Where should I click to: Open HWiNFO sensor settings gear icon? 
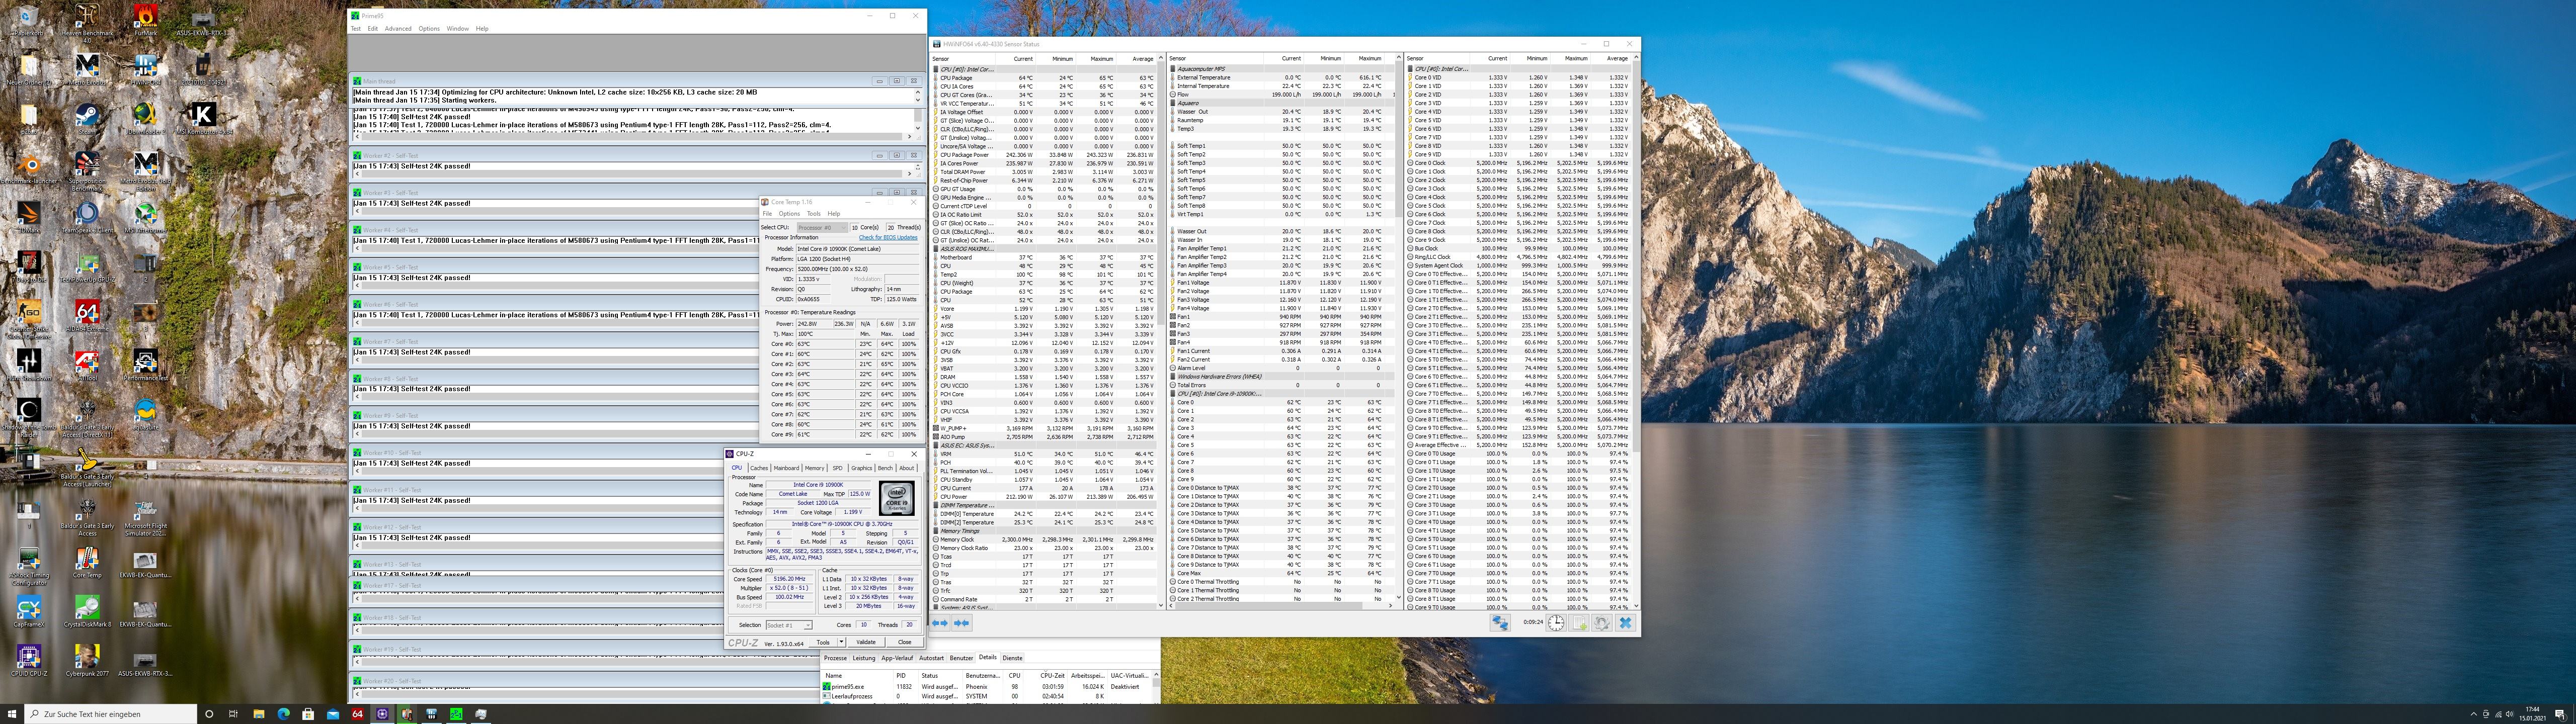[1602, 623]
